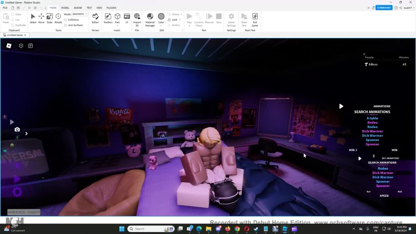Open the FILE menu

5,8
